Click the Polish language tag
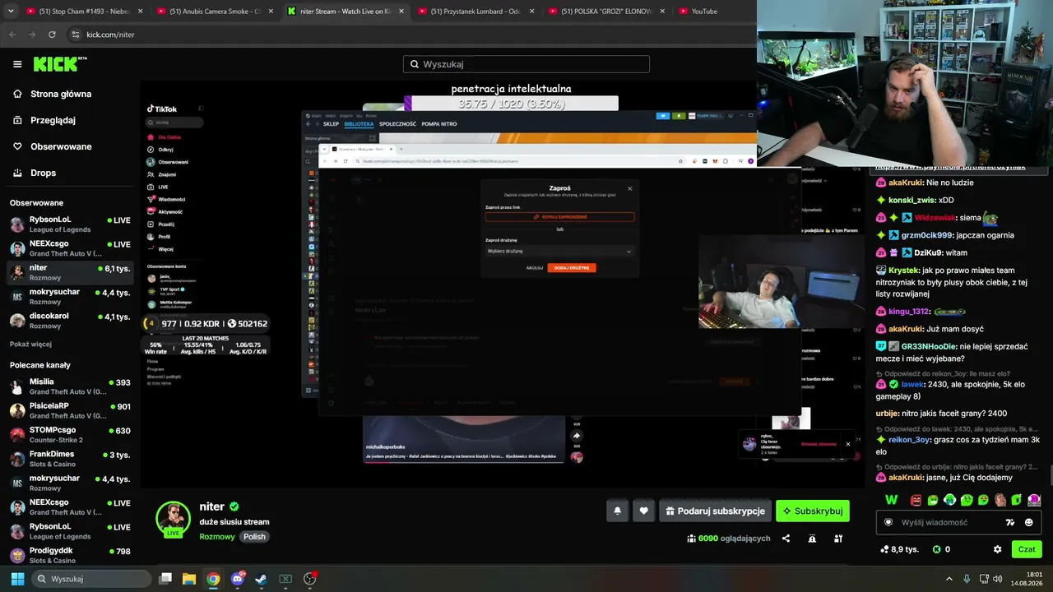 click(254, 537)
